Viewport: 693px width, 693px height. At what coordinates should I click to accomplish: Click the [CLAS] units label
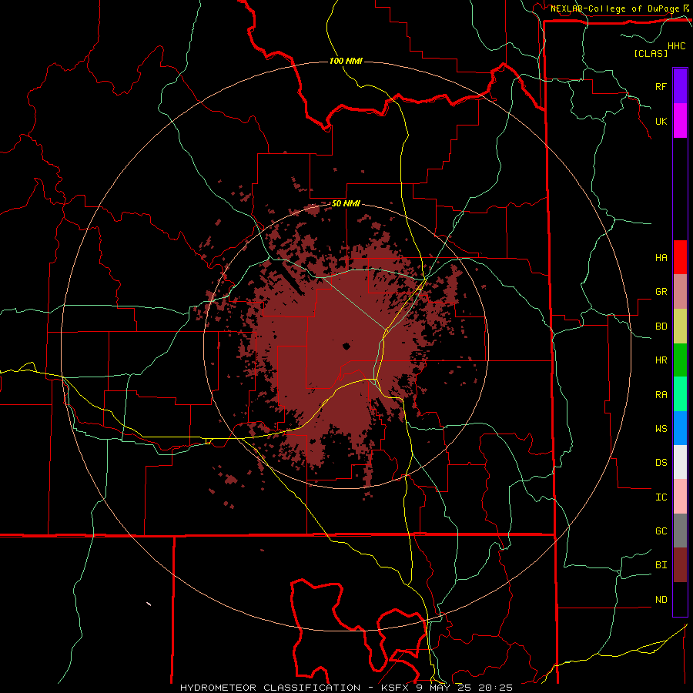[651, 53]
